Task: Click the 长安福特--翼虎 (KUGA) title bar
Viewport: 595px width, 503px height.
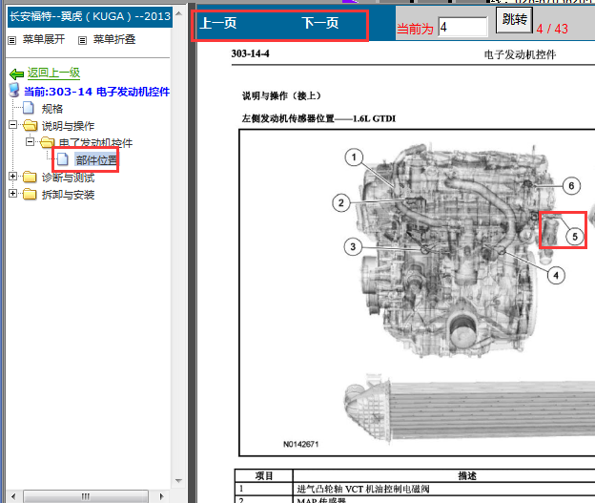Action: (x=90, y=17)
